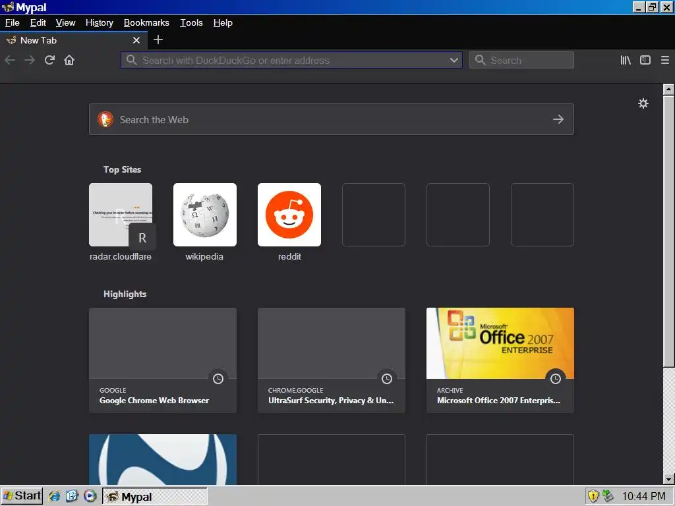This screenshot has height=506, width=675.
Task: Open the wikipedia top site tile
Action: 205,215
